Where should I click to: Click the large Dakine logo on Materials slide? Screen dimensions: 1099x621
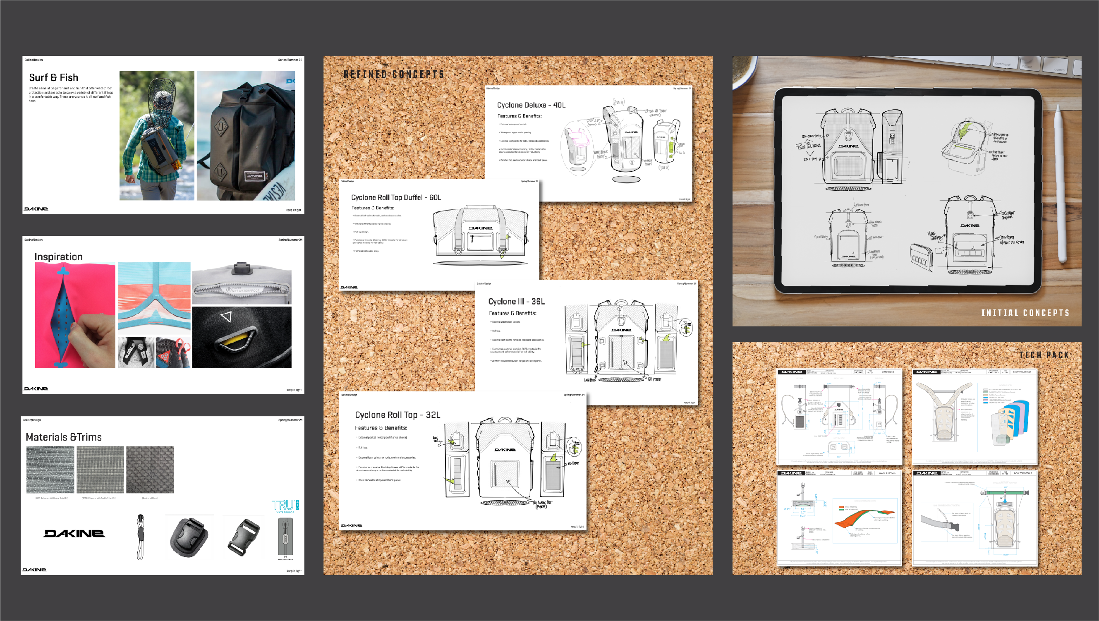pos(74,534)
